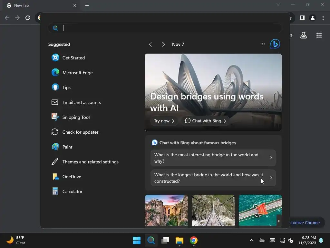The height and width of the screenshot is (248, 330).
Task: Click the Try now button
Action: coord(164,121)
